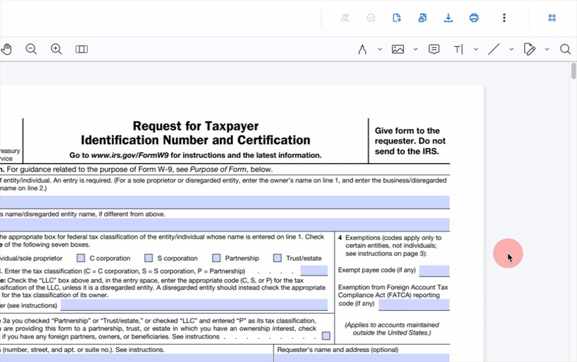Select the text insertion tool
Image resolution: width=577 pixels, height=362 pixels.
(458, 49)
